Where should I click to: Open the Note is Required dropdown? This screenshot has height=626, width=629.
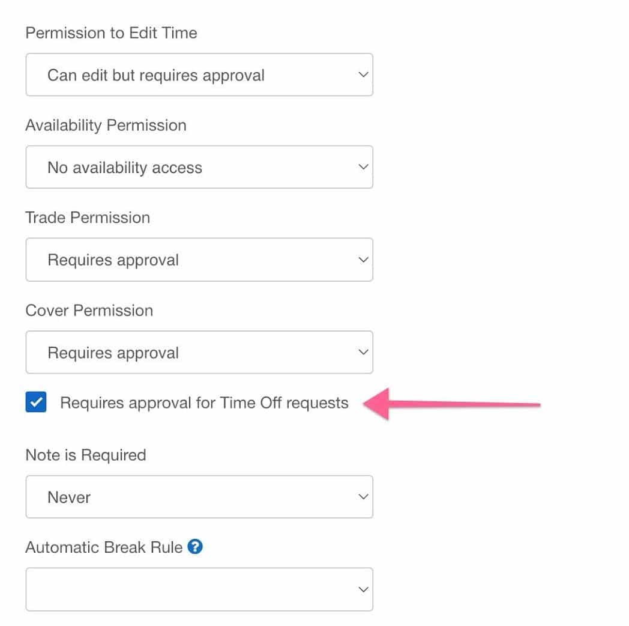199,497
